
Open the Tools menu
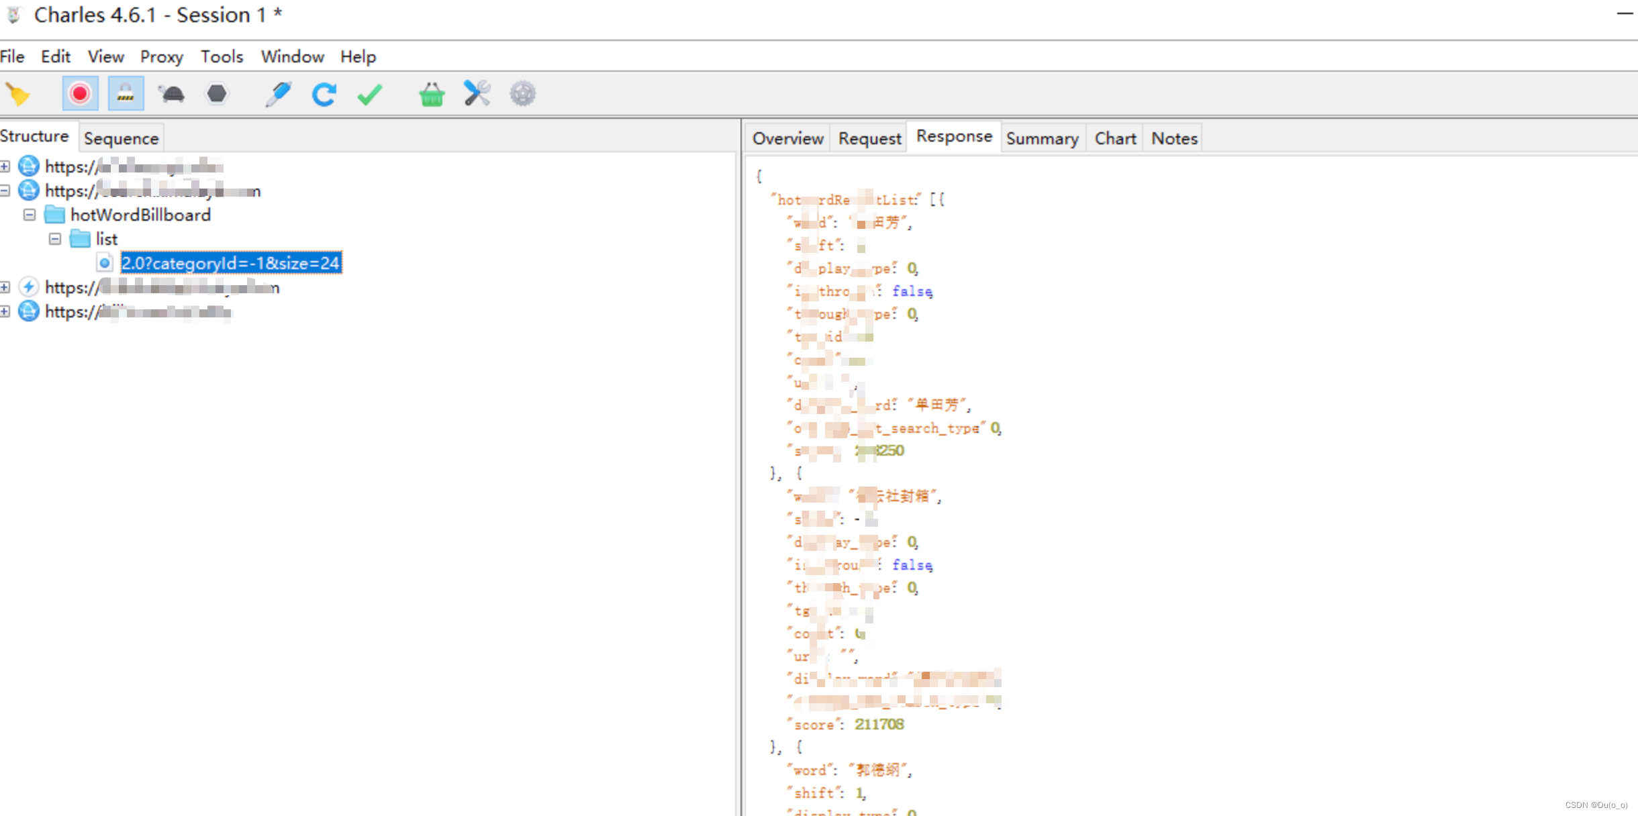point(222,57)
